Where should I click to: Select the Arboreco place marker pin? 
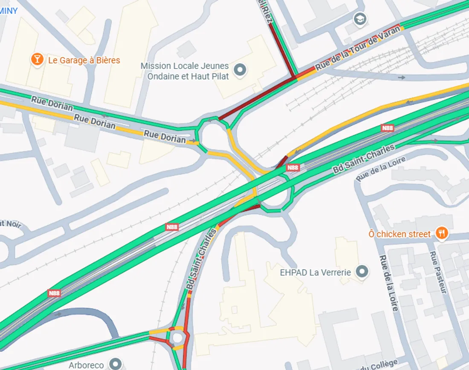click(116, 364)
